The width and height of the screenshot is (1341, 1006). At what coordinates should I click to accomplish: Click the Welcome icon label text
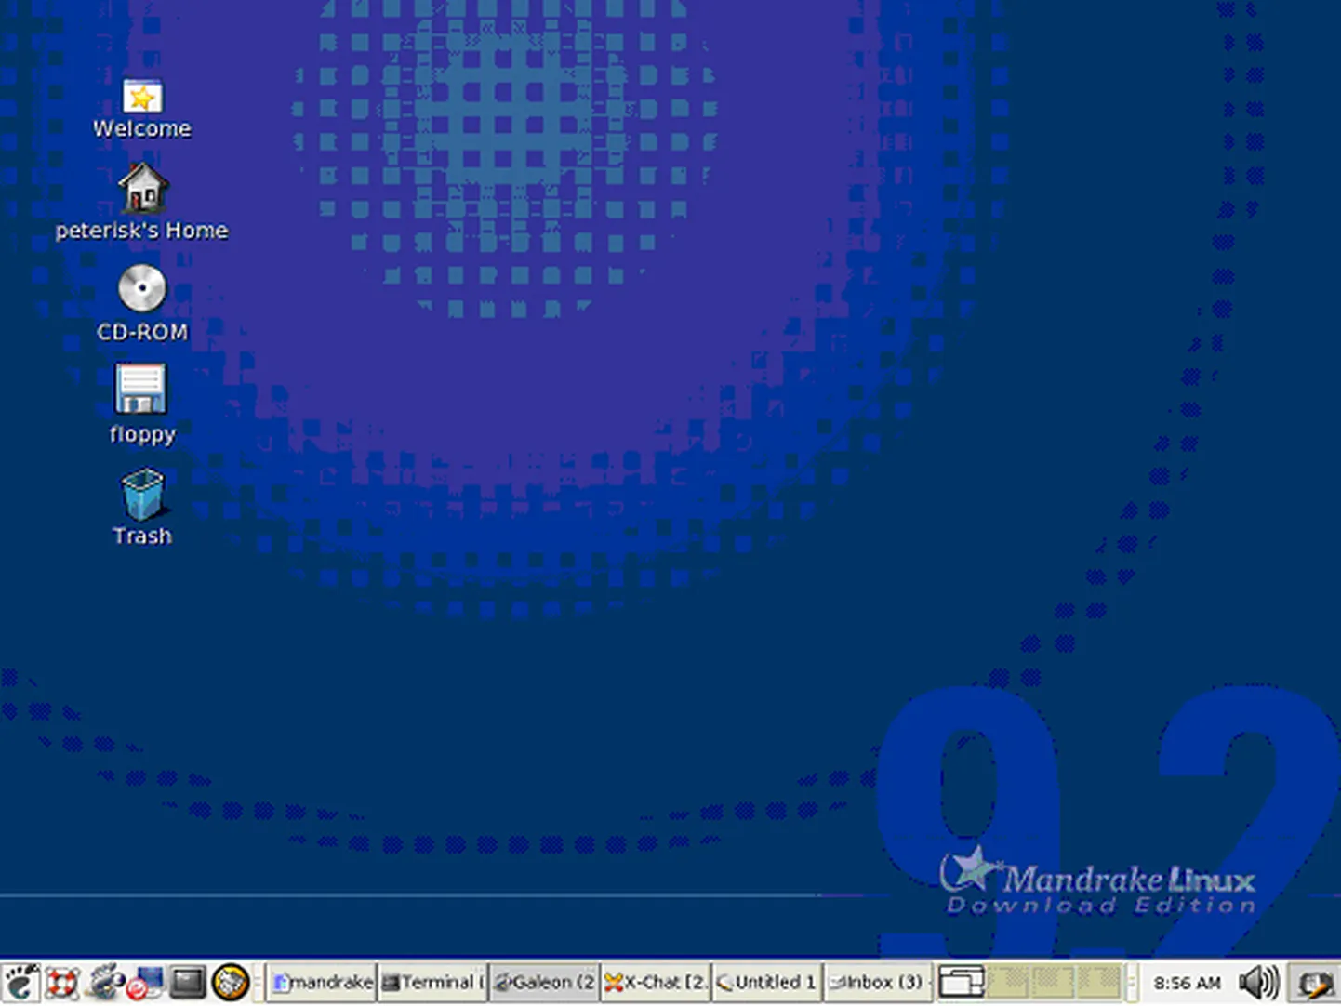pos(142,129)
